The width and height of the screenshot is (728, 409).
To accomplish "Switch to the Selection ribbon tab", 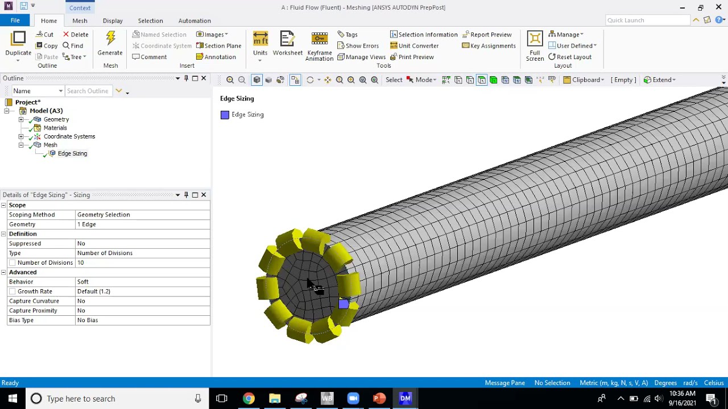I will [x=150, y=21].
